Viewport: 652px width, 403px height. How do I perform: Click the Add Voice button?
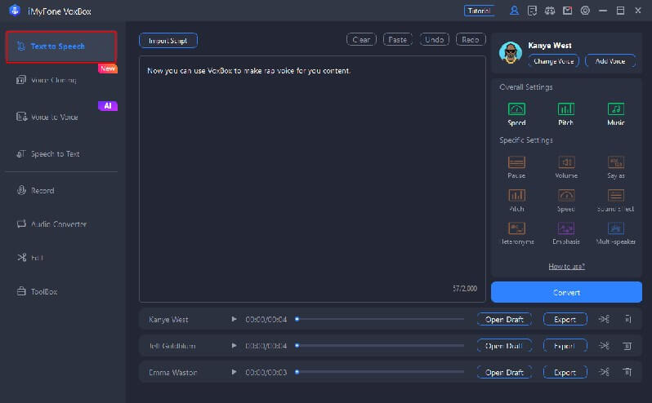610,61
